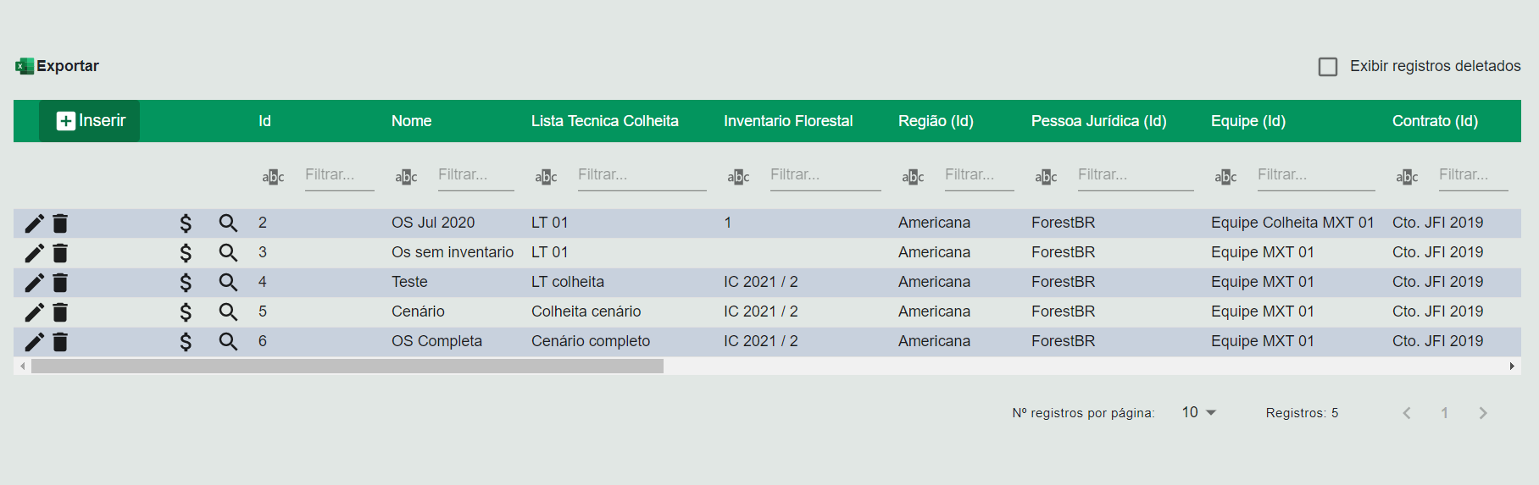This screenshot has height=485, width=1539.
Task: Delete the Teste record with trash icon
Action: [60, 283]
